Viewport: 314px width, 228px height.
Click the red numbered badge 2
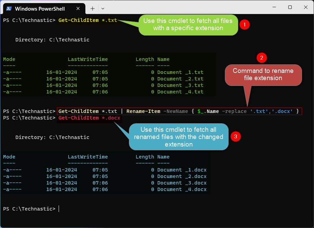[262, 58]
